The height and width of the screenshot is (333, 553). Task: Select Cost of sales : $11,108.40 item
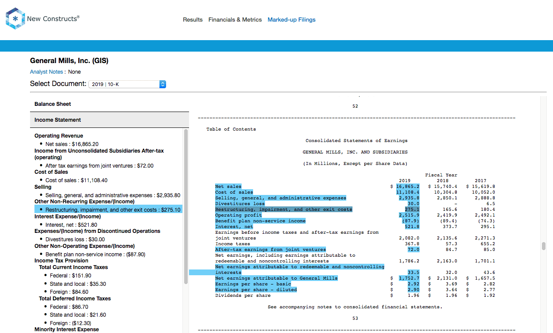click(76, 180)
